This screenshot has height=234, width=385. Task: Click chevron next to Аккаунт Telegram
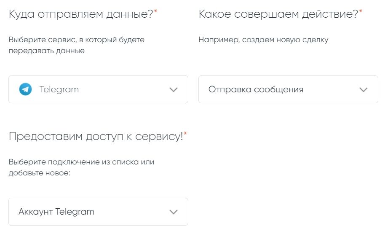click(174, 212)
